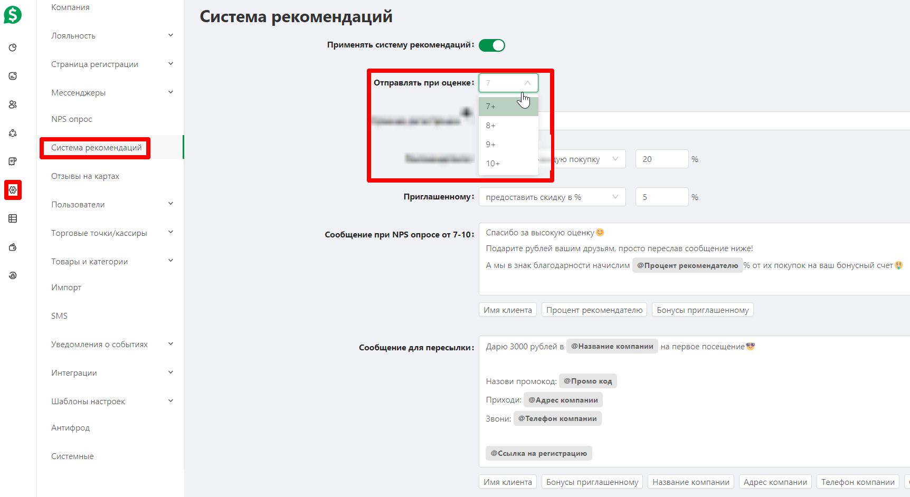Screen dimensions: 910x497
Task: Edit the 20 percent value field
Action: [662, 159]
